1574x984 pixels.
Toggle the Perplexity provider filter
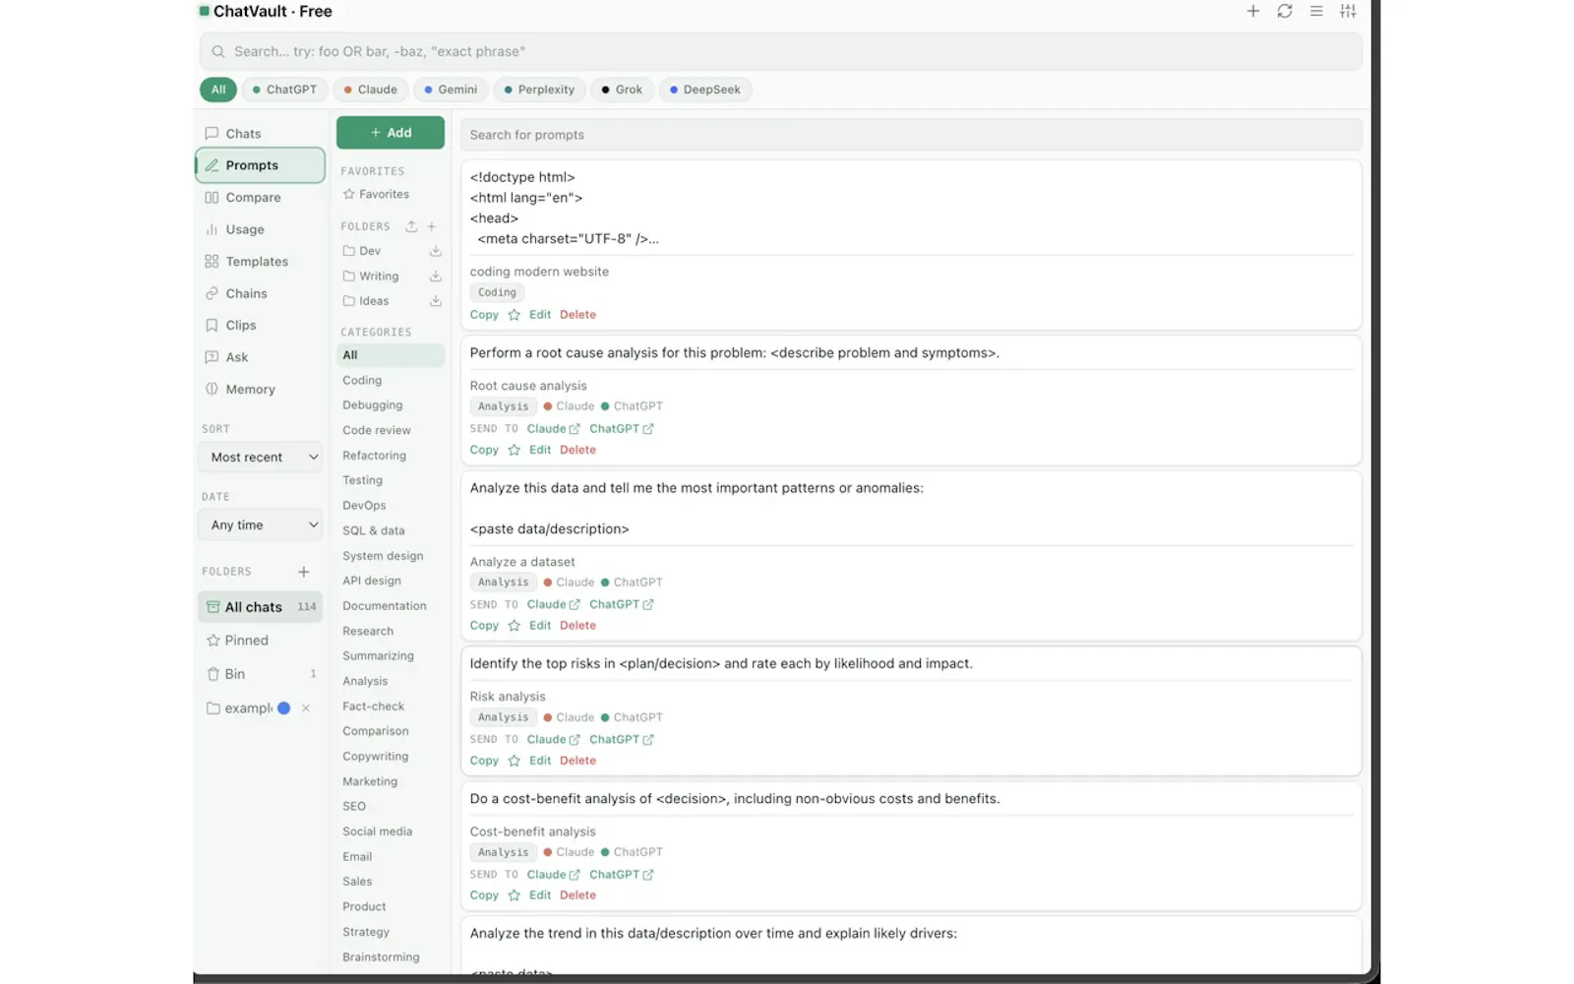pyautogui.click(x=539, y=90)
